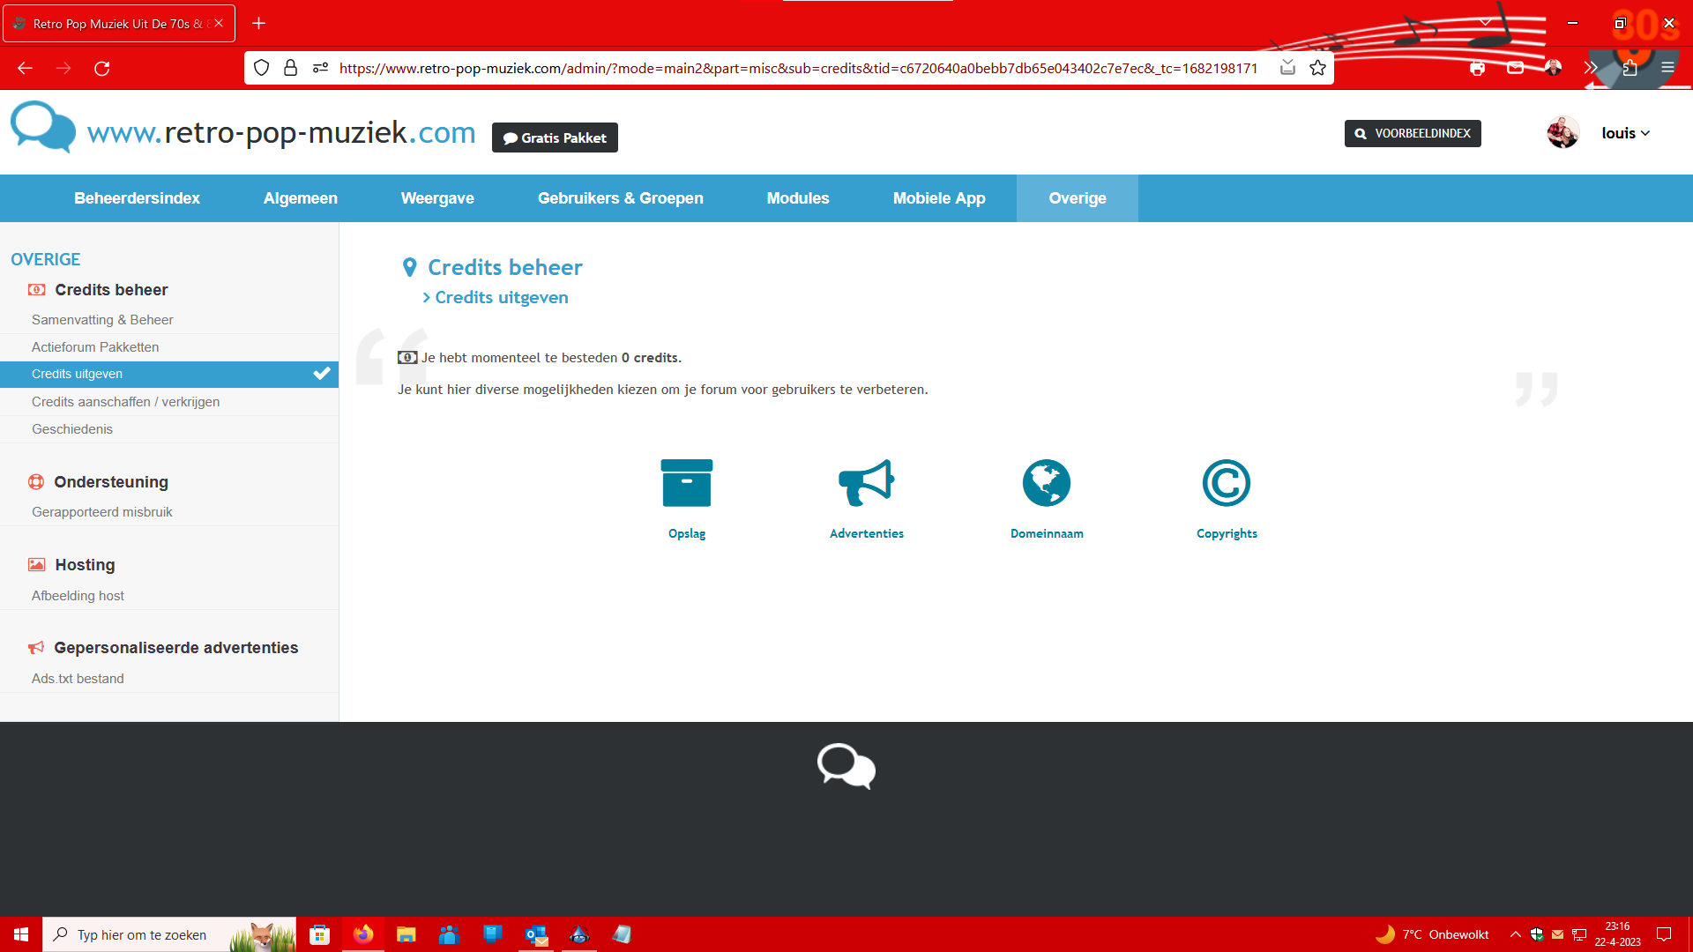
Task: Click the save to Pocket icon in address bar
Action: tap(1287, 68)
